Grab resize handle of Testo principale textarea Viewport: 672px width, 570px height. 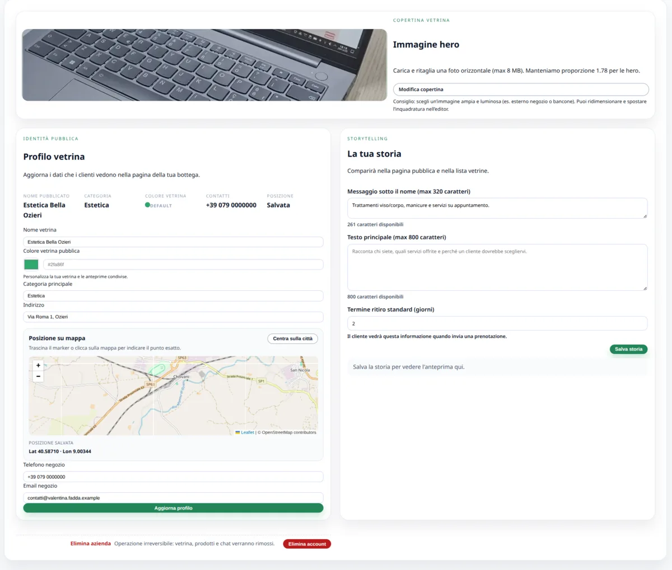(645, 288)
